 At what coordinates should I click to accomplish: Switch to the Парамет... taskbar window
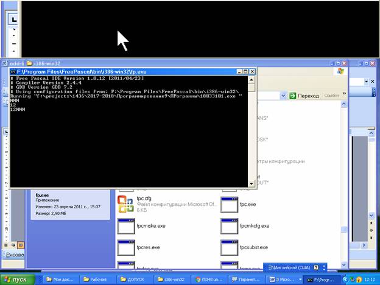tap(247, 280)
